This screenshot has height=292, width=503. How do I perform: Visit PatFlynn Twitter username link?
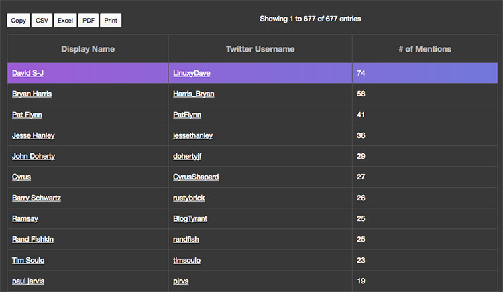click(x=187, y=115)
